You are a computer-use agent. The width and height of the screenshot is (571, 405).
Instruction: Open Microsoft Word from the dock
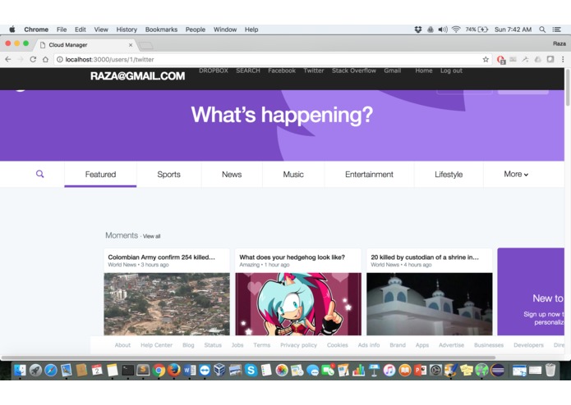point(189,370)
